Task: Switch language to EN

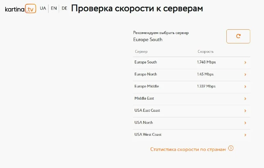Action: pyautogui.click(x=53, y=8)
